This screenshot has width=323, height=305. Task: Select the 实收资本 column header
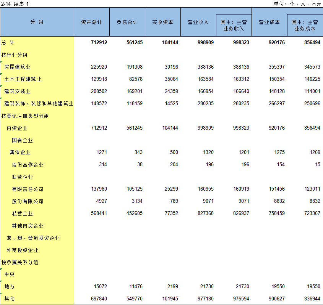pyautogui.click(x=163, y=22)
